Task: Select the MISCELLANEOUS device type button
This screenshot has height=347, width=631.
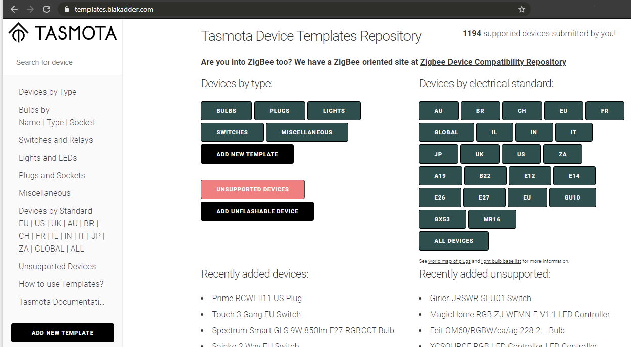Action: click(x=307, y=132)
